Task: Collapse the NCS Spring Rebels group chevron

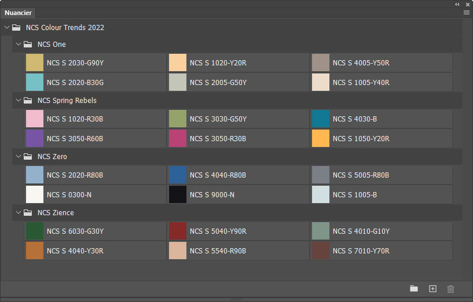Action: point(19,100)
